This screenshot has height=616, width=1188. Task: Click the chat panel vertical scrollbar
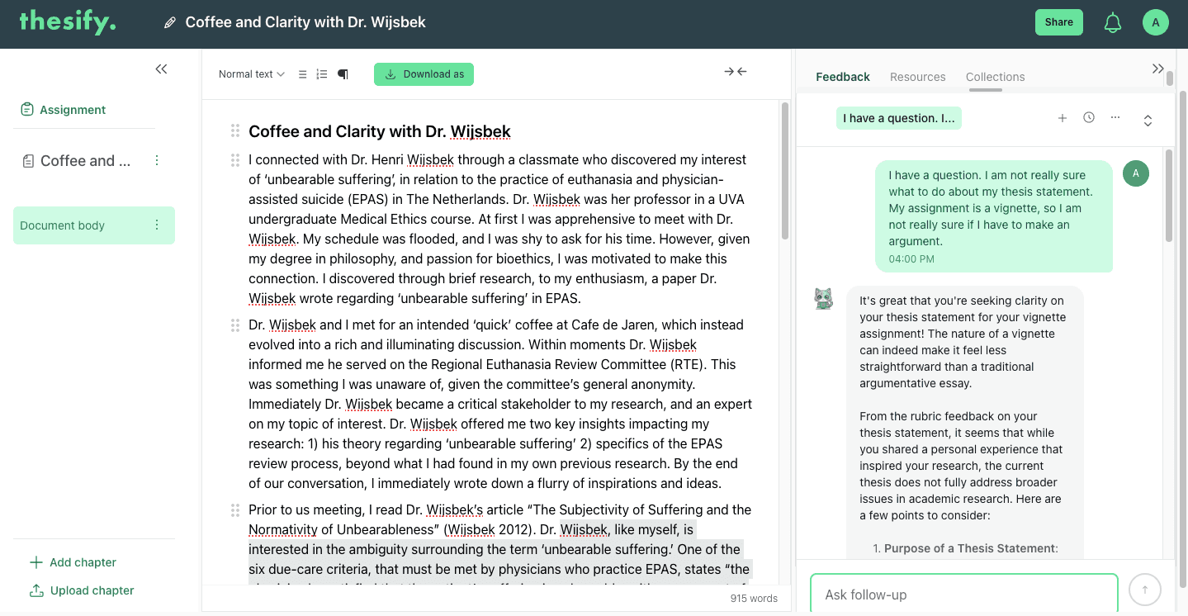pyautogui.click(x=1169, y=197)
